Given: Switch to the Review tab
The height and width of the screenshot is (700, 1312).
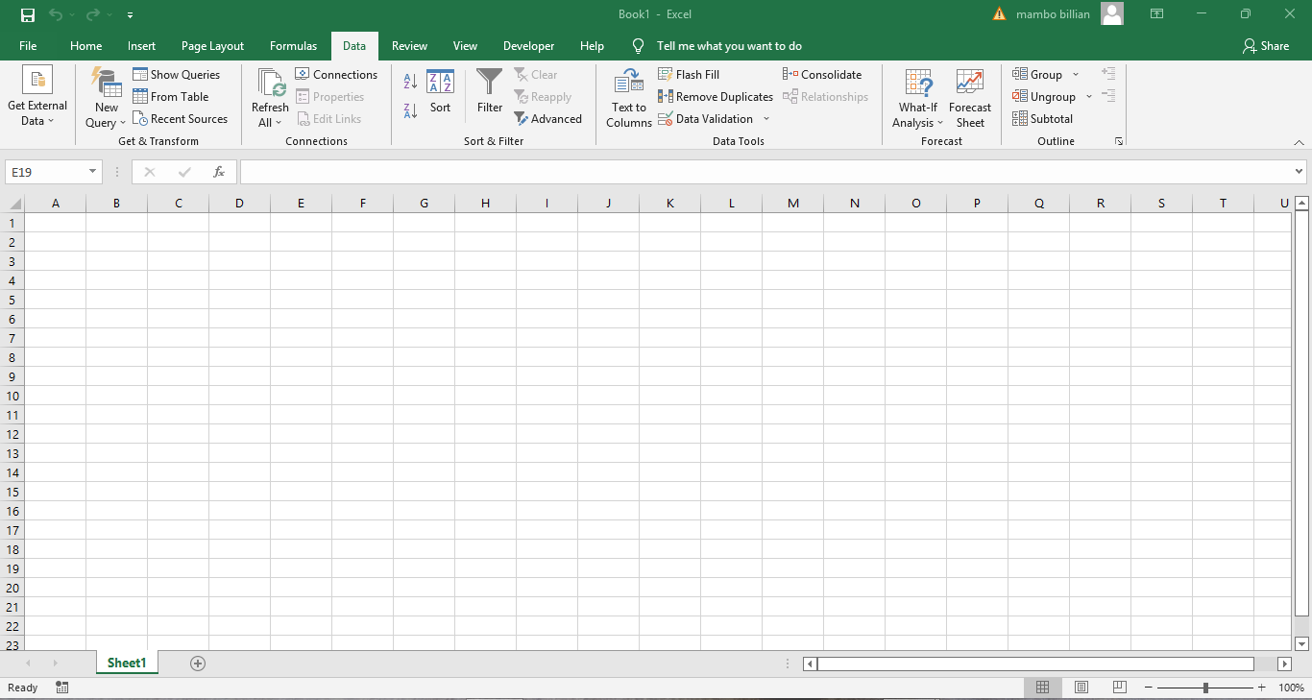Looking at the screenshot, I should 410,46.
